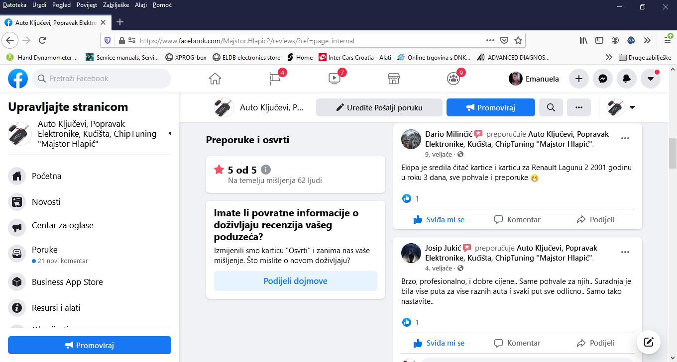This screenshot has width=677, height=362.
Task: Comment on Josip Jukić's review
Action: pyautogui.click(x=517, y=343)
